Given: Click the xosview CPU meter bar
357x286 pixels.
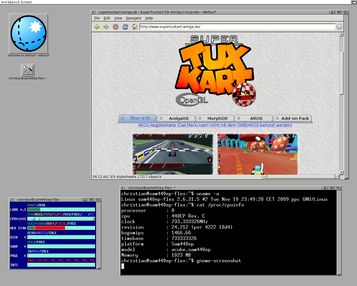Looking at the screenshot, I should [61, 219].
